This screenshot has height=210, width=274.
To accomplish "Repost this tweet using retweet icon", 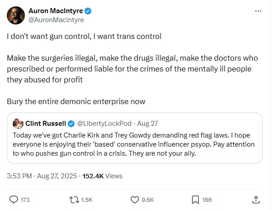I will [x=74, y=200].
